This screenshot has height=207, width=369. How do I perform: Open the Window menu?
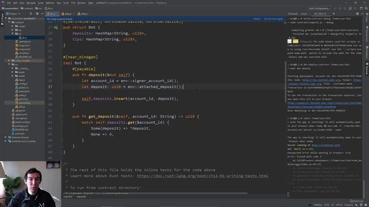(82, 3)
